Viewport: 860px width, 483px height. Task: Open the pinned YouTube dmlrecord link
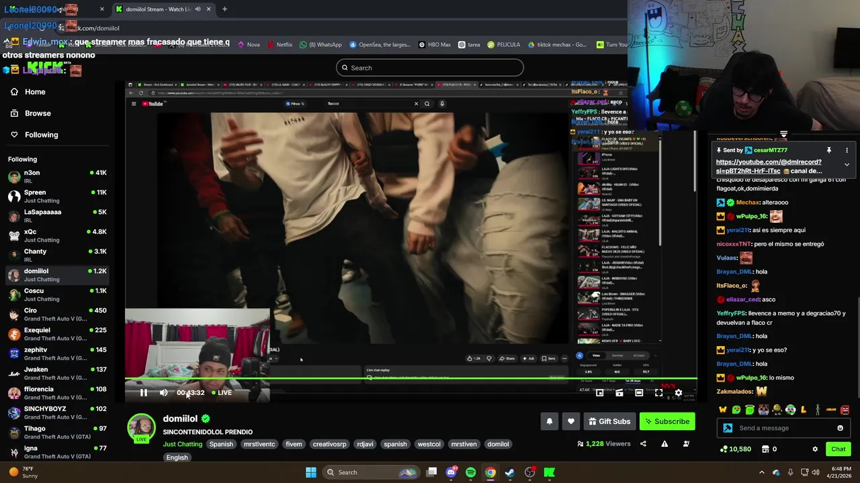coord(769,166)
